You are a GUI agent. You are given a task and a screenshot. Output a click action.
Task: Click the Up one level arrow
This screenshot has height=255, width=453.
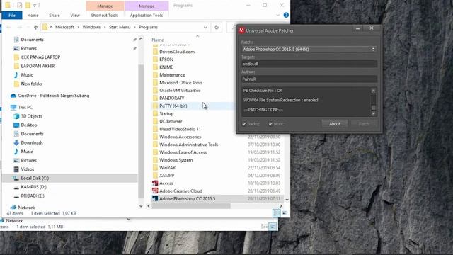36,27
